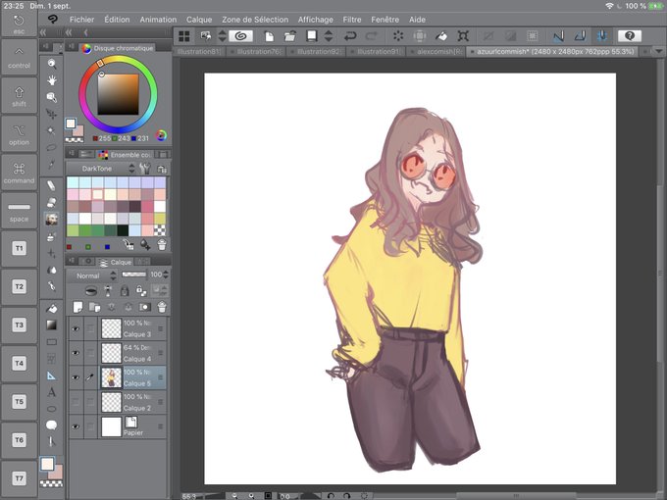667x500 pixels.
Task: Open the Filtre menu
Action: [x=352, y=20]
